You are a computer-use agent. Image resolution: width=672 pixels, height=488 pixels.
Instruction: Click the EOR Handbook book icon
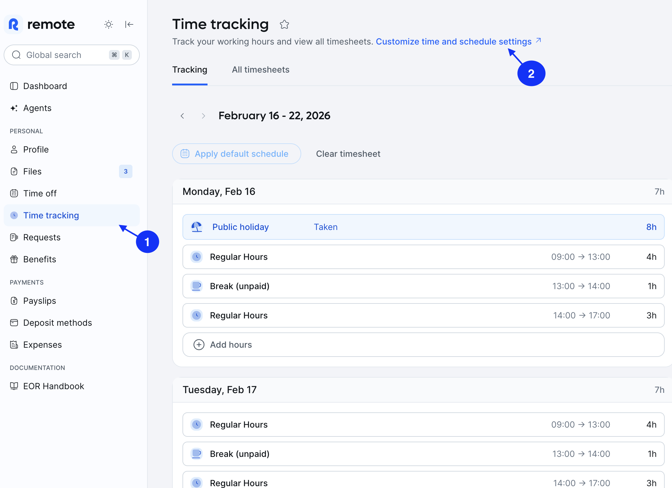click(x=14, y=386)
